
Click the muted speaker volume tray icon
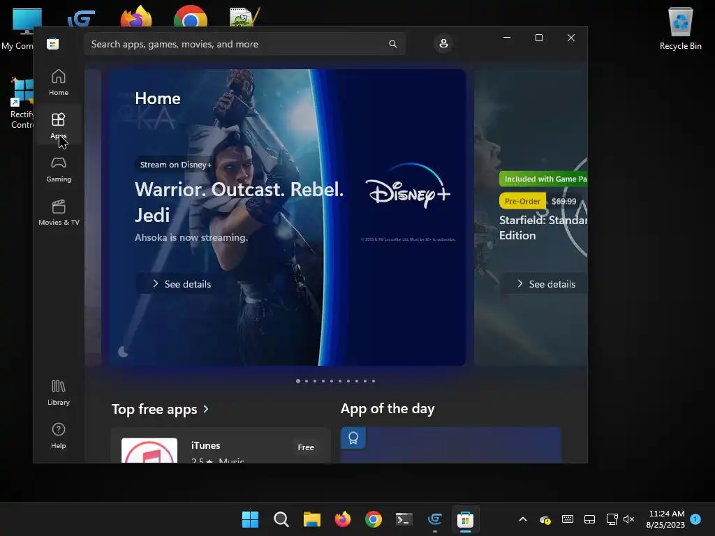(629, 519)
